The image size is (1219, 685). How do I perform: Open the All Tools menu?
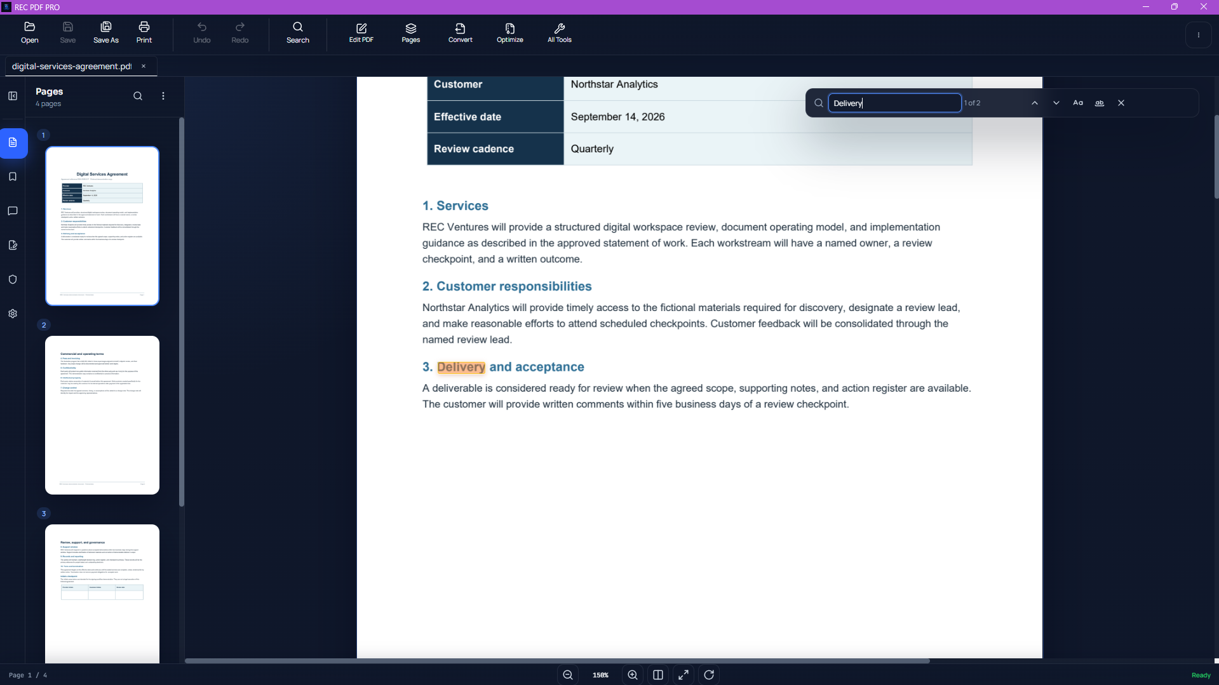(x=560, y=33)
